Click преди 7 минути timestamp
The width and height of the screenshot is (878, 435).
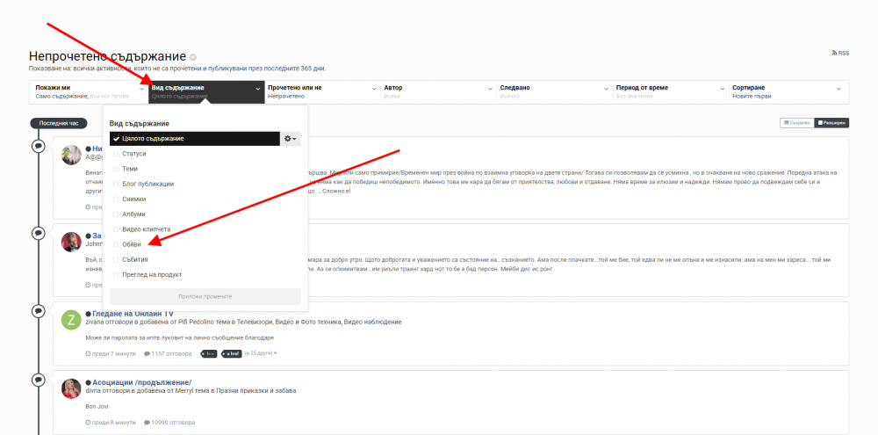pyautogui.click(x=111, y=354)
